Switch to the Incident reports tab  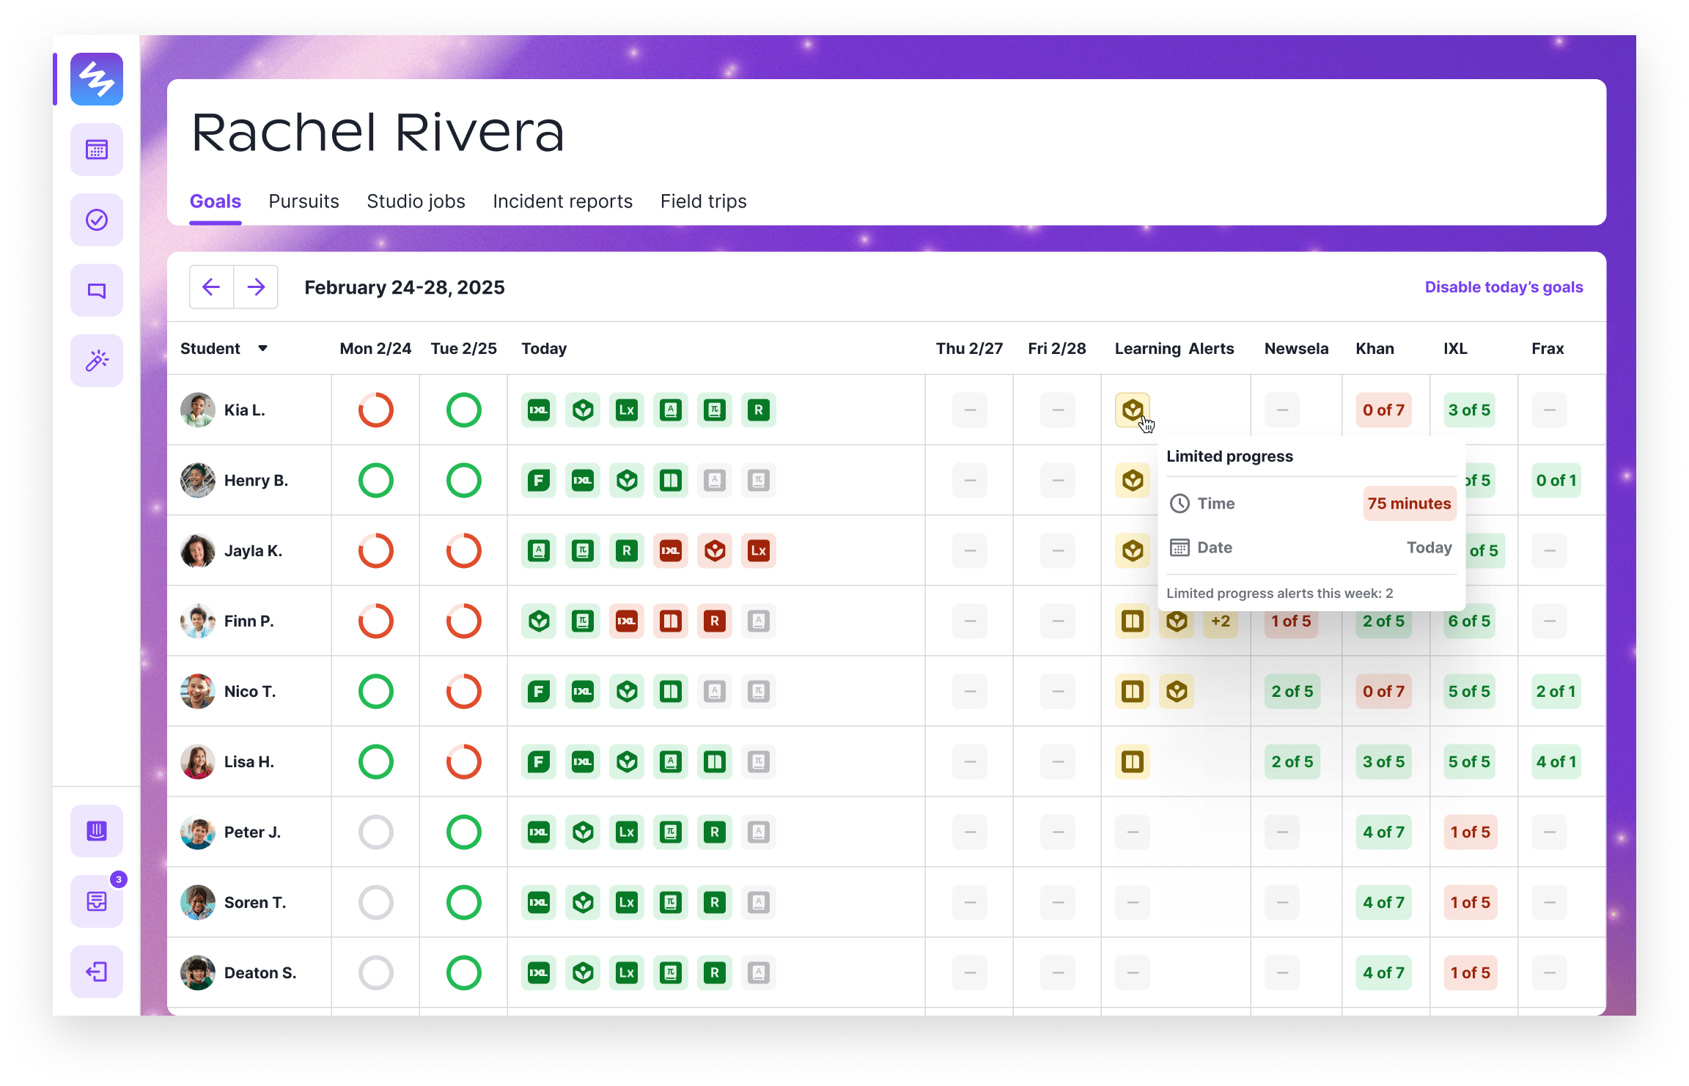[562, 202]
